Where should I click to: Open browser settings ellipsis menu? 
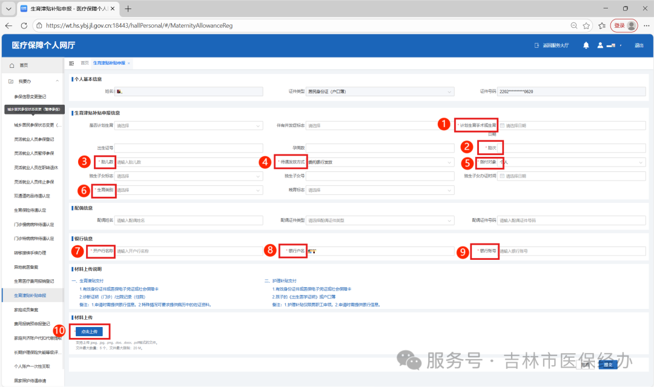coord(647,25)
